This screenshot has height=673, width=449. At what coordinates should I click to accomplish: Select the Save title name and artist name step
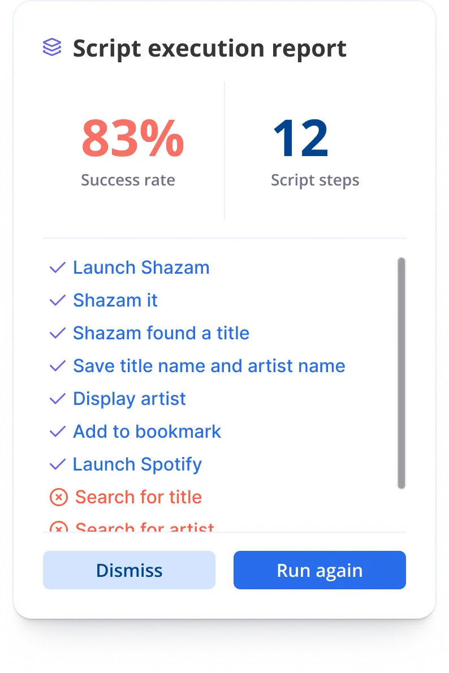coord(209,366)
